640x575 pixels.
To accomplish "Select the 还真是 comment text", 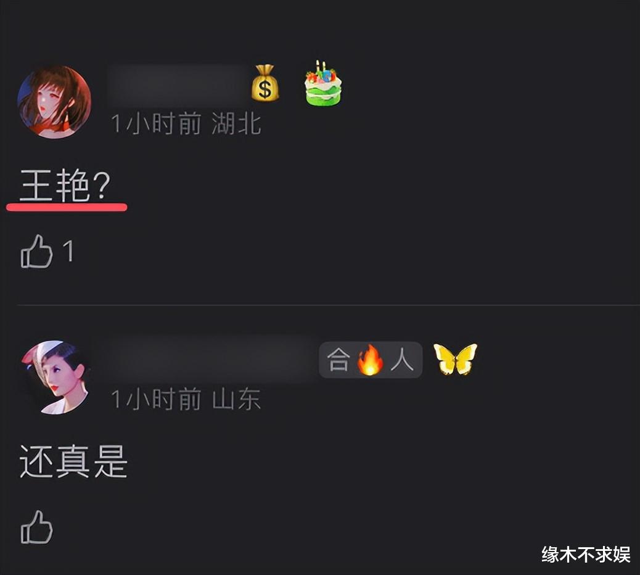I will 73,461.
